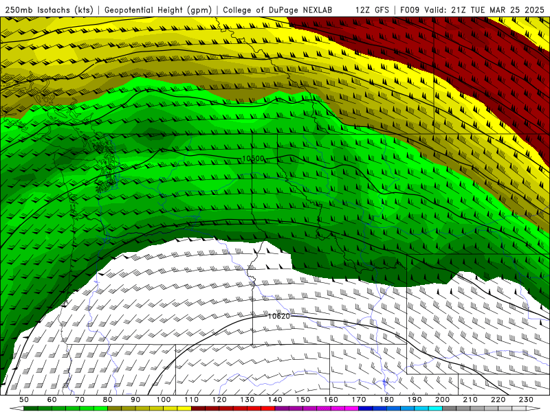
Task: Click the 230 value on color scale
Action: (x=526, y=400)
